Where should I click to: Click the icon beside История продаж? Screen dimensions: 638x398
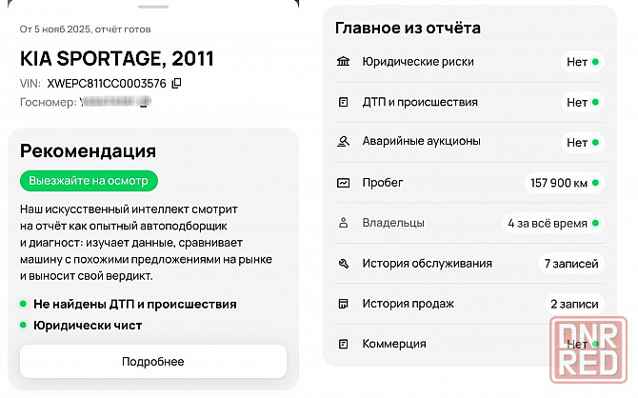coord(343,304)
